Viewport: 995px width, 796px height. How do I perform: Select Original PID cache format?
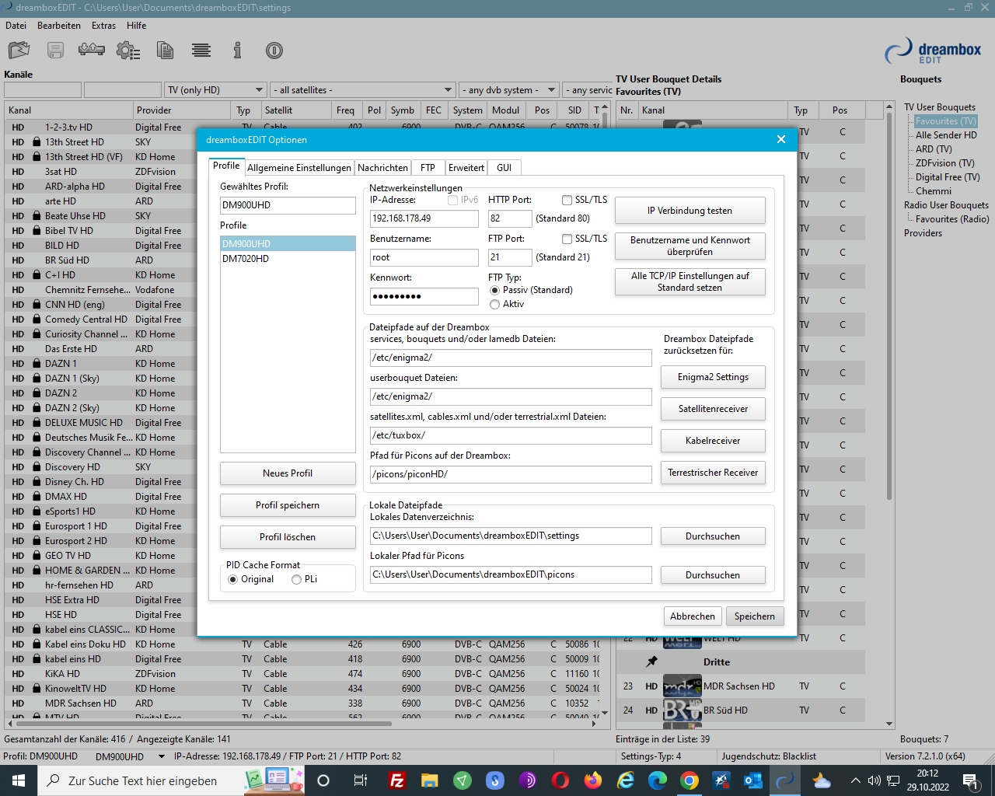(x=232, y=579)
